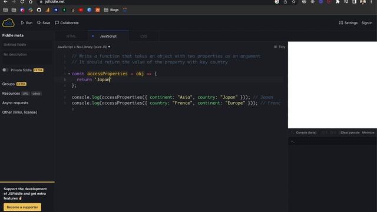Open the orange square bookmark icon
This screenshot has height=212, width=377.
tap(98, 10)
